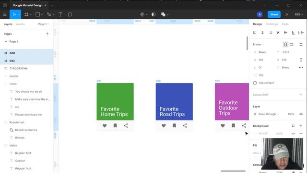The image size is (307, 173).
Task: Click the Boolean union icon
Action: click(163, 14)
